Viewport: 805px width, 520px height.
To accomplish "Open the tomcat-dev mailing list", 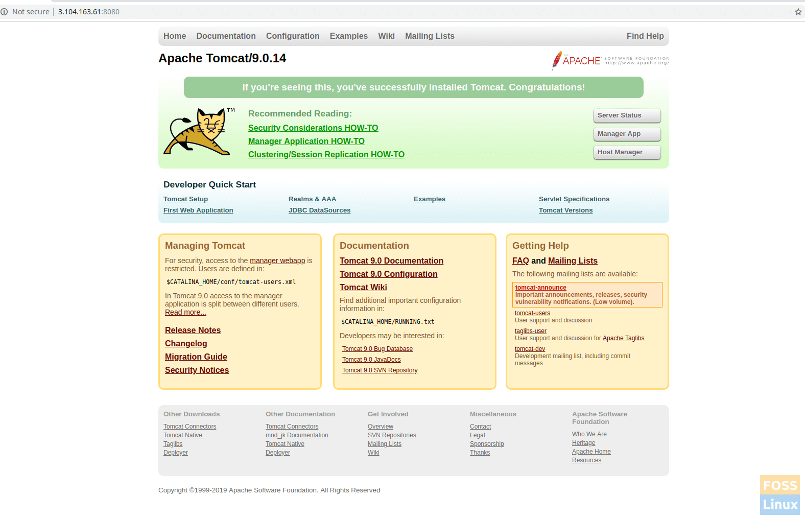I will click(530, 349).
